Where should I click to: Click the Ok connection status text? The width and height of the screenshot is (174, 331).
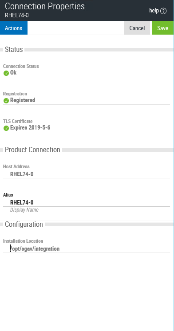point(13,73)
